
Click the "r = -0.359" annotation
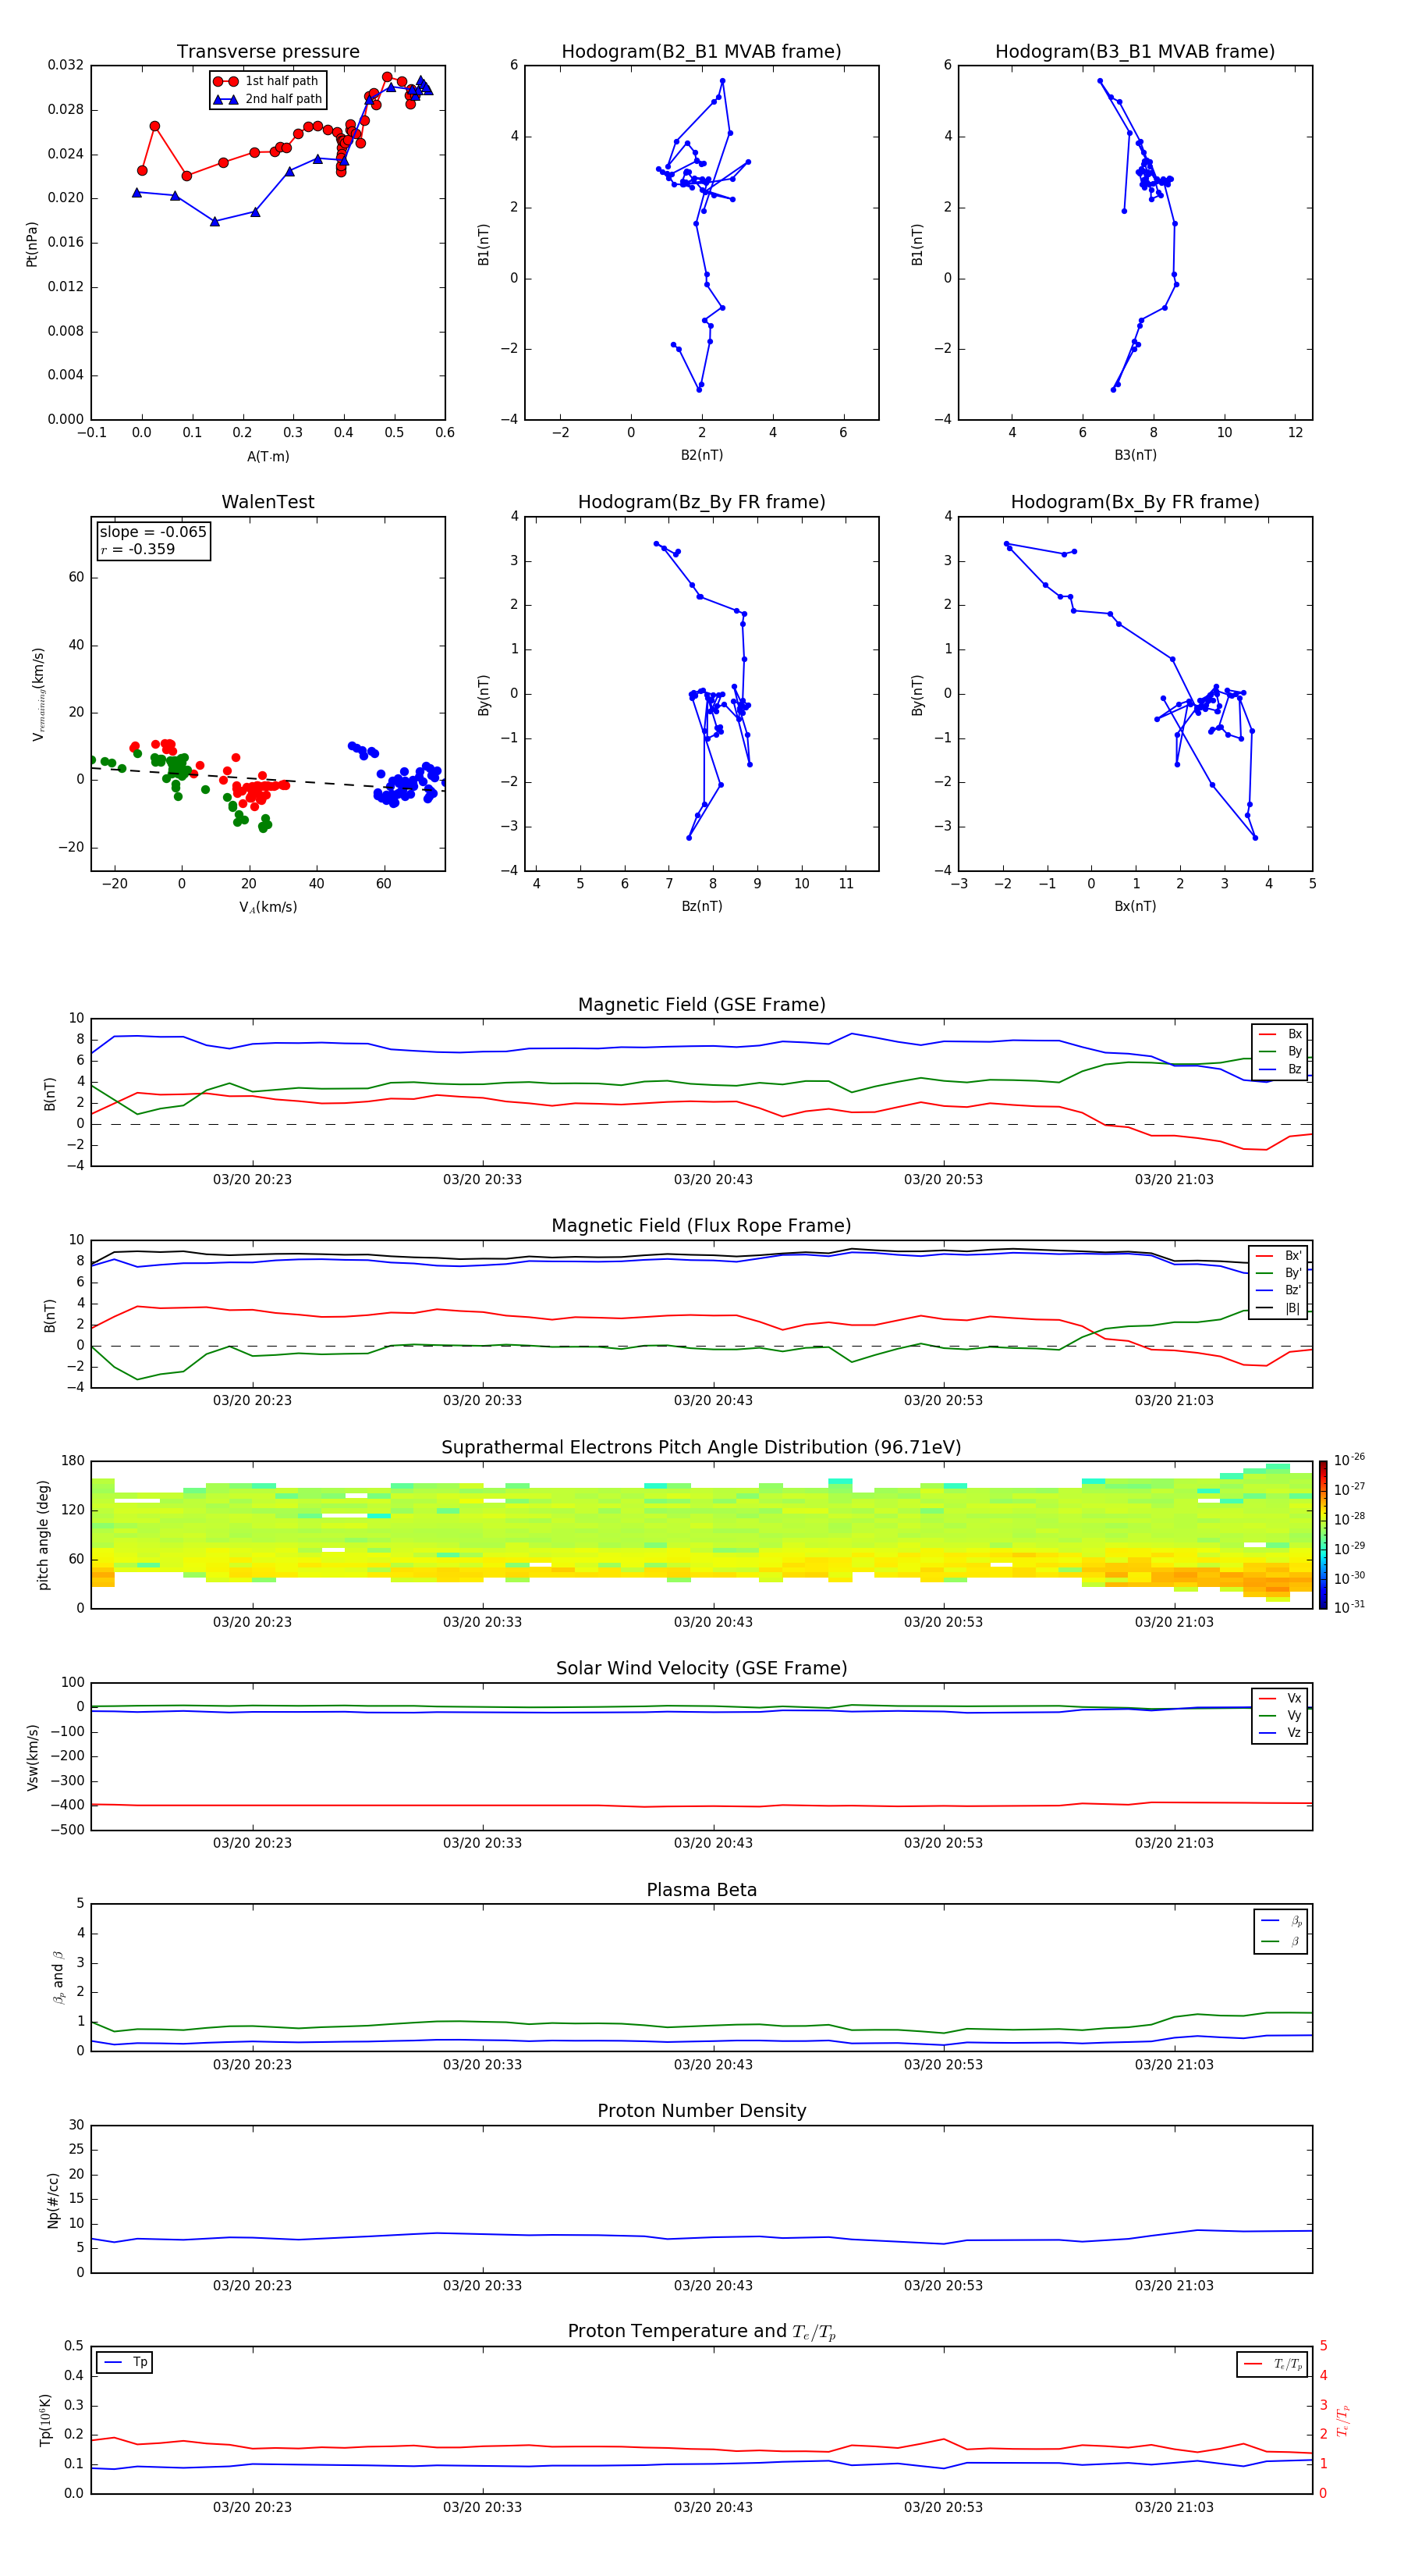point(137,549)
